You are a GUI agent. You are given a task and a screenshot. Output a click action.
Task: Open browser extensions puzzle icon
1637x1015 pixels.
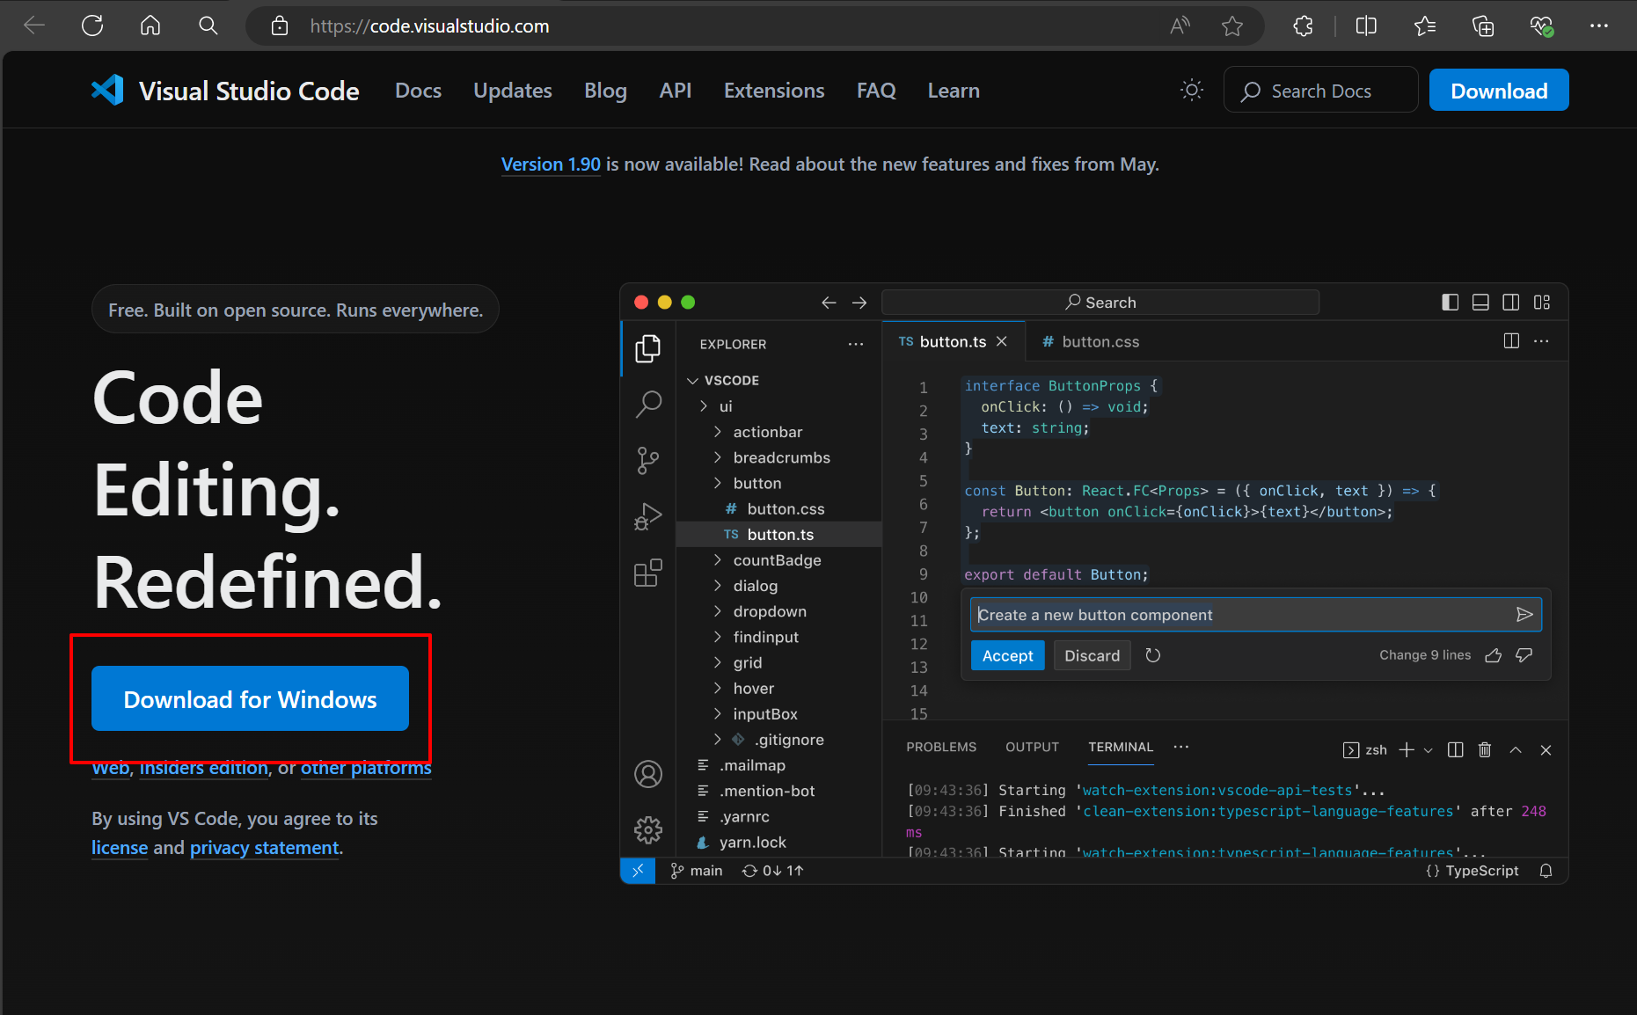tap(1304, 26)
